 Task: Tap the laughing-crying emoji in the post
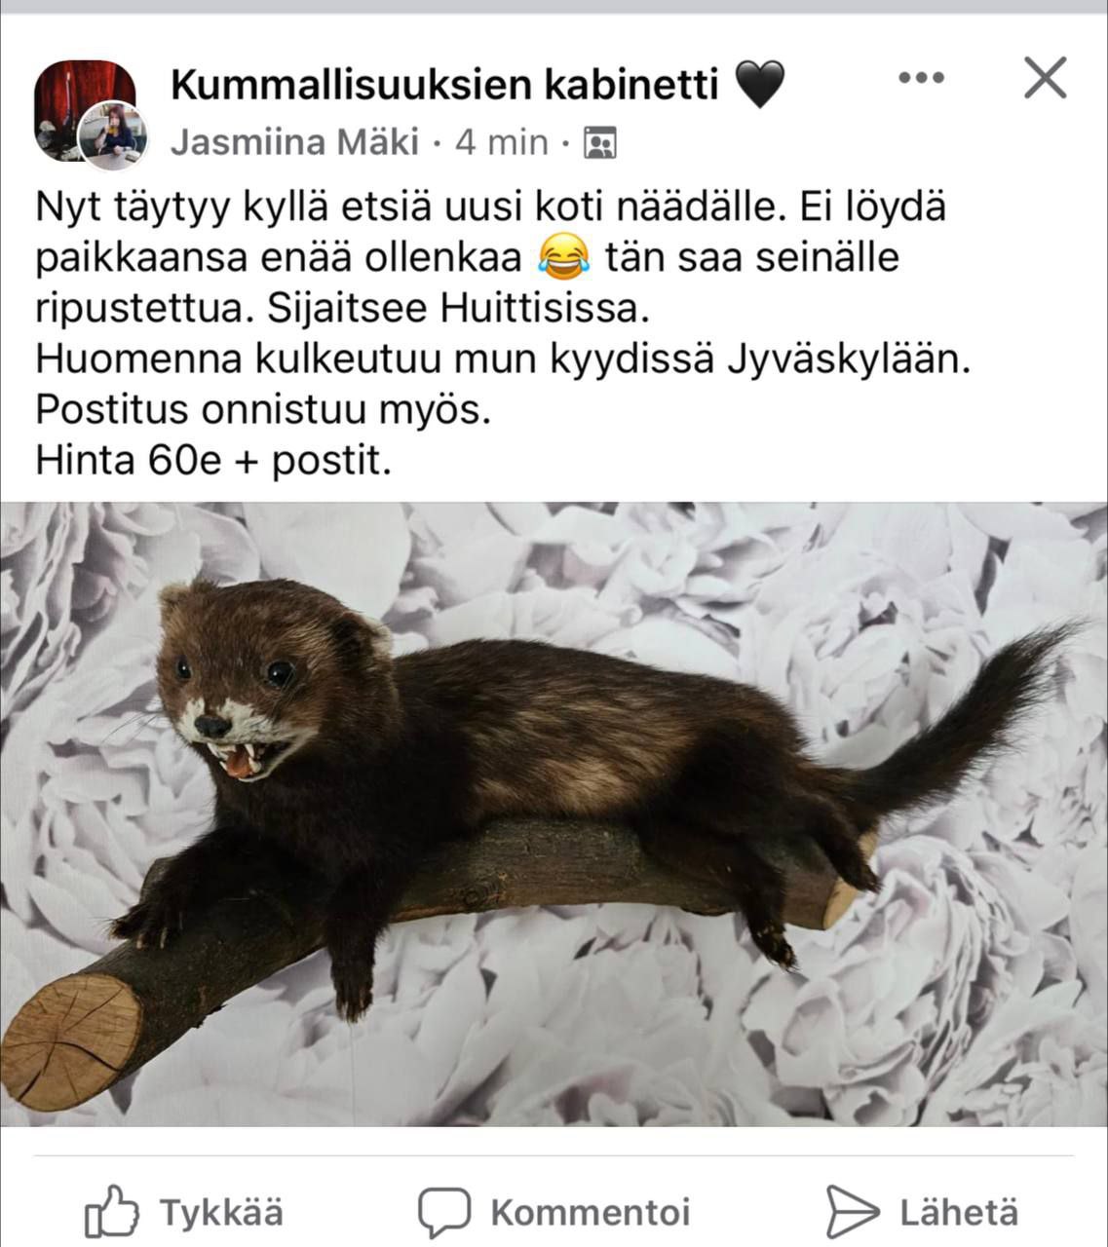pyautogui.click(x=564, y=258)
